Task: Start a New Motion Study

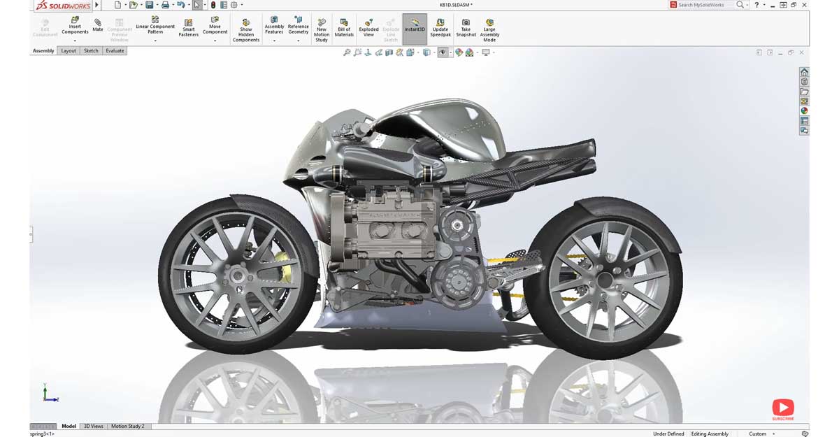Action: pos(322,30)
